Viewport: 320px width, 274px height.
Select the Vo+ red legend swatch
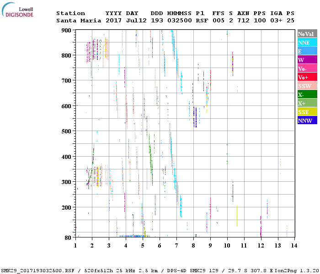pyautogui.click(x=307, y=77)
